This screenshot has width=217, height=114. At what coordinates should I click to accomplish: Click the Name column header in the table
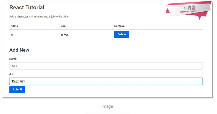[14, 26]
